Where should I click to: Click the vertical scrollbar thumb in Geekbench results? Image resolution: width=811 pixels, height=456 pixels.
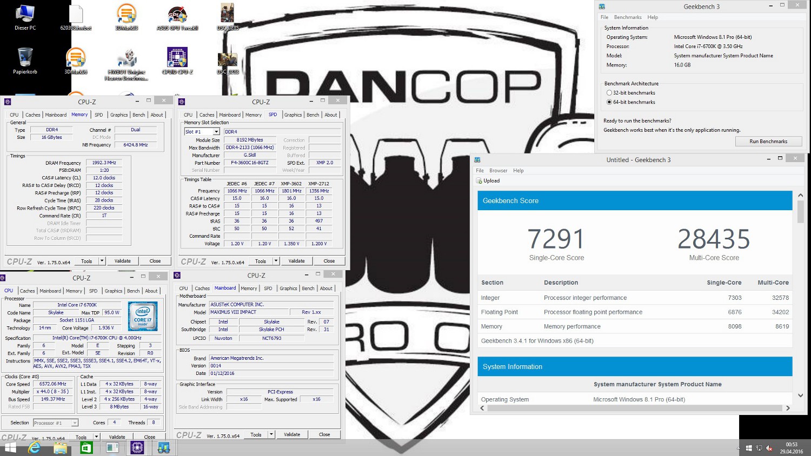pyautogui.click(x=800, y=212)
